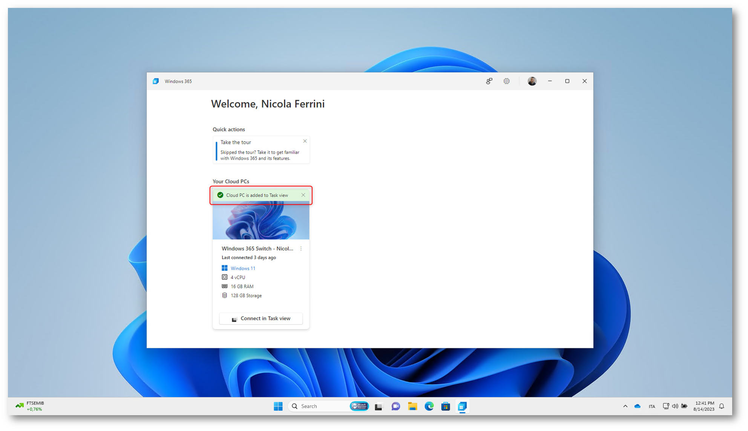Screen dimensions: 748x431
Task: Click the Windows 365 app logo in title bar
Action: coord(156,81)
